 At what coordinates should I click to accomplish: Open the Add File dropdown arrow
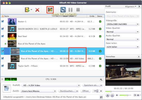click(31, 10)
